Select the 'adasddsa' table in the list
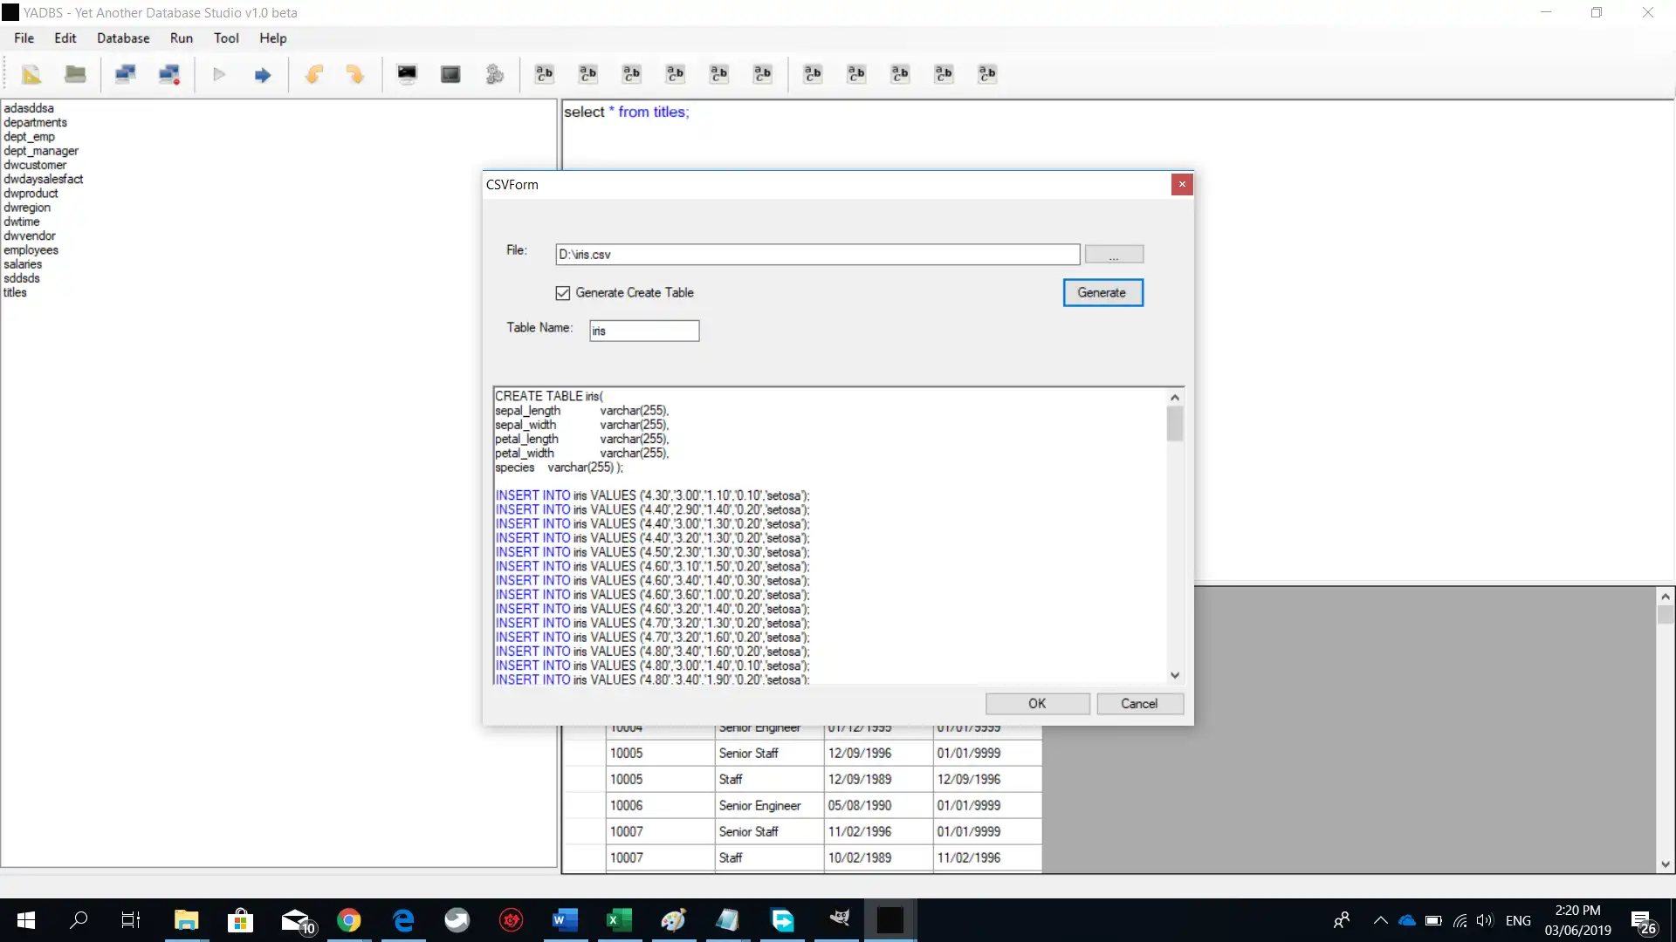 (29, 108)
